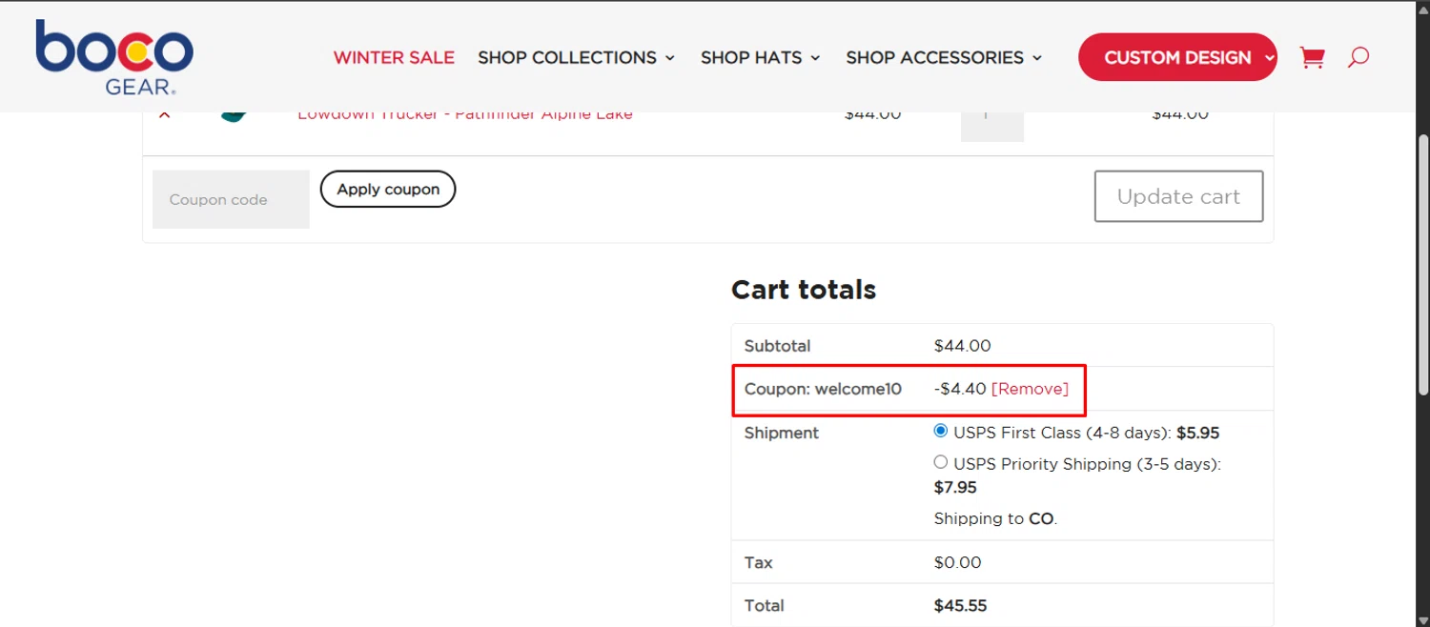Open the Lowdown Trucker product link
Viewport: 1430px width, 627px height.
[x=465, y=115]
